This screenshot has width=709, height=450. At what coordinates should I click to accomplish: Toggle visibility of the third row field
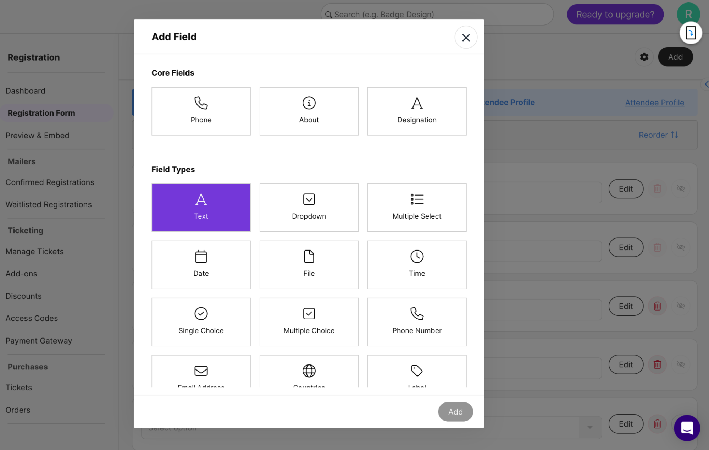[680, 306]
